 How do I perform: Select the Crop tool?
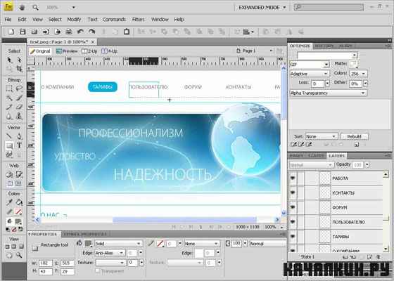pos(19,69)
